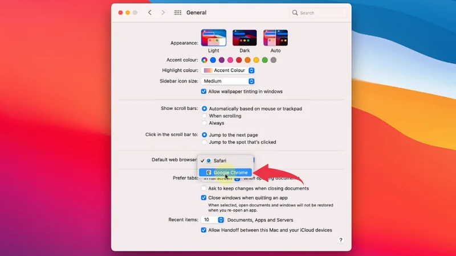Viewport: 456px width, 256px height.
Task: Click the forward navigation arrow
Action: point(163,13)
